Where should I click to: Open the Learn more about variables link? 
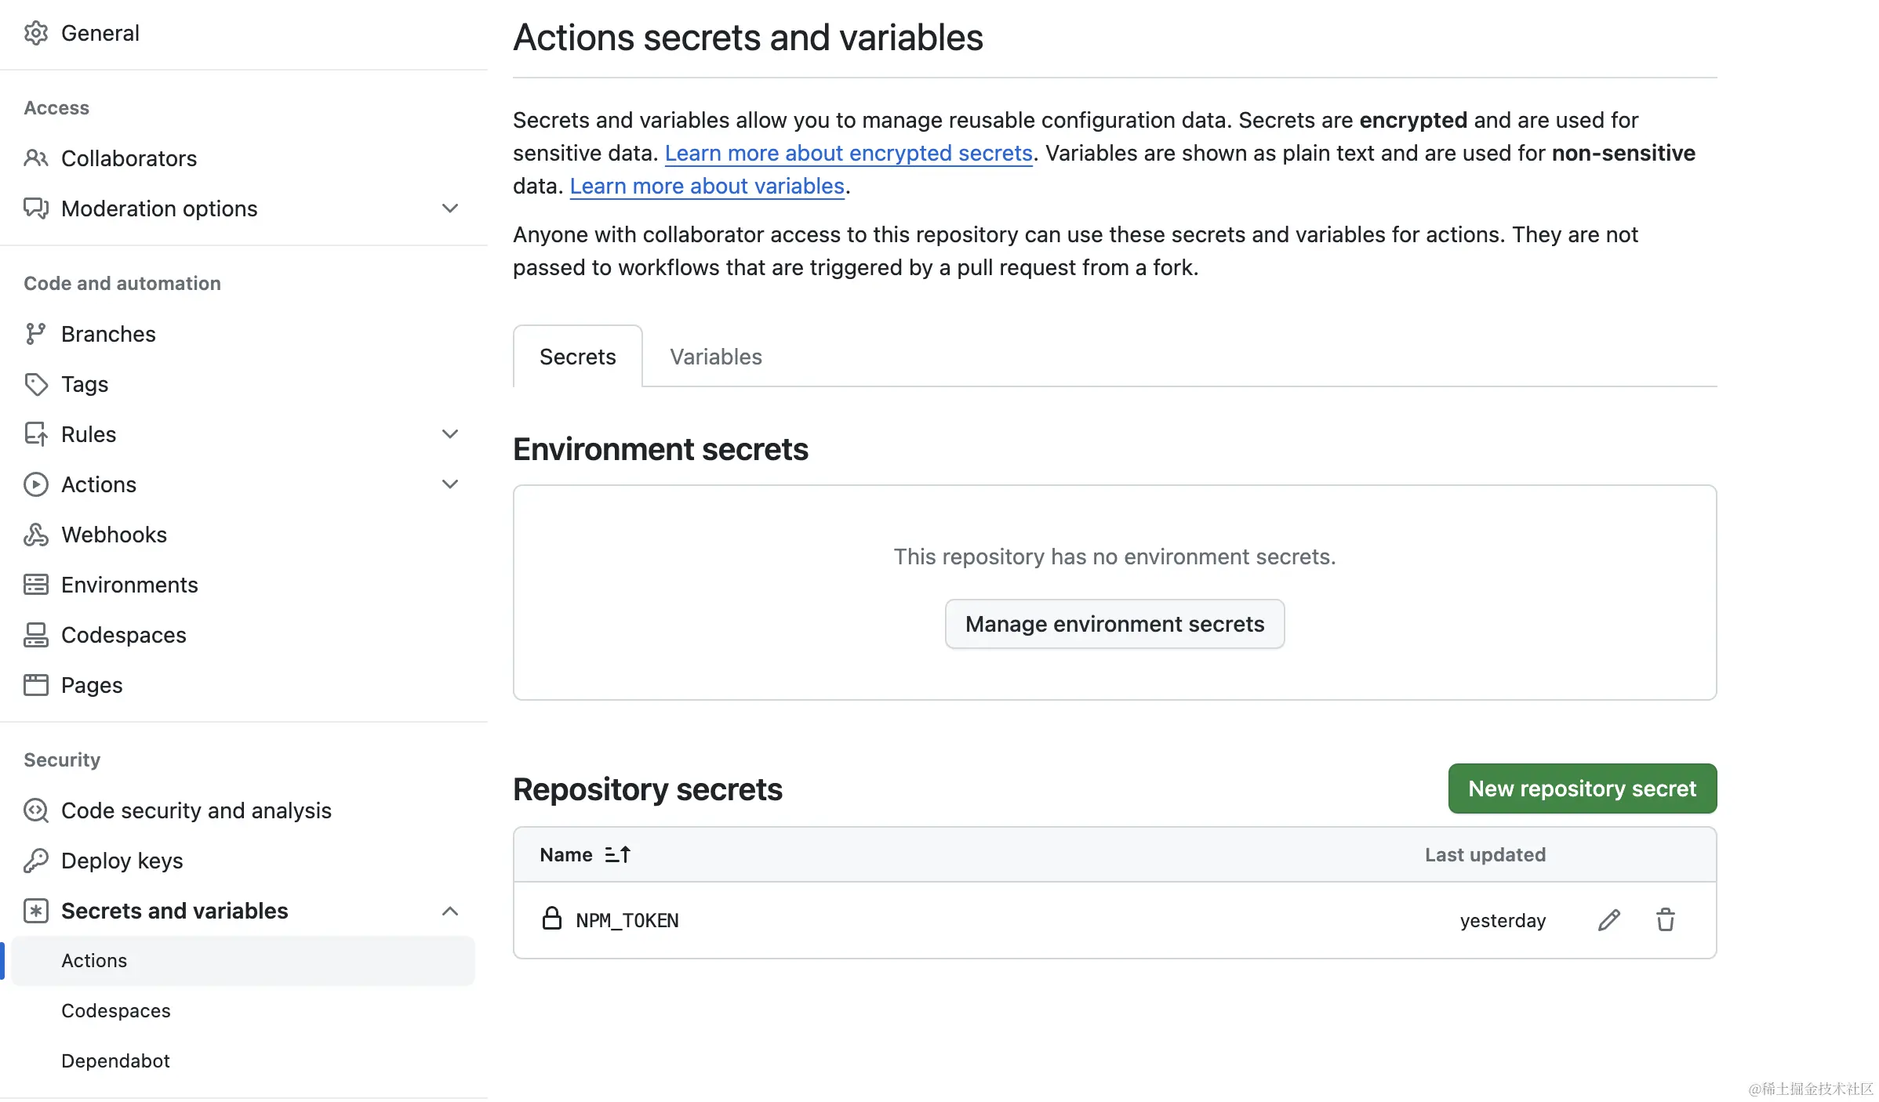[x=707, y=186]
